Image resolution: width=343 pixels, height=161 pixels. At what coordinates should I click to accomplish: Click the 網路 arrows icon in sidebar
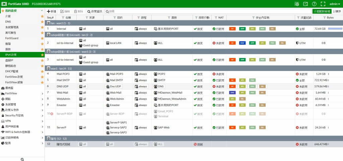click(x=3, y=99)
